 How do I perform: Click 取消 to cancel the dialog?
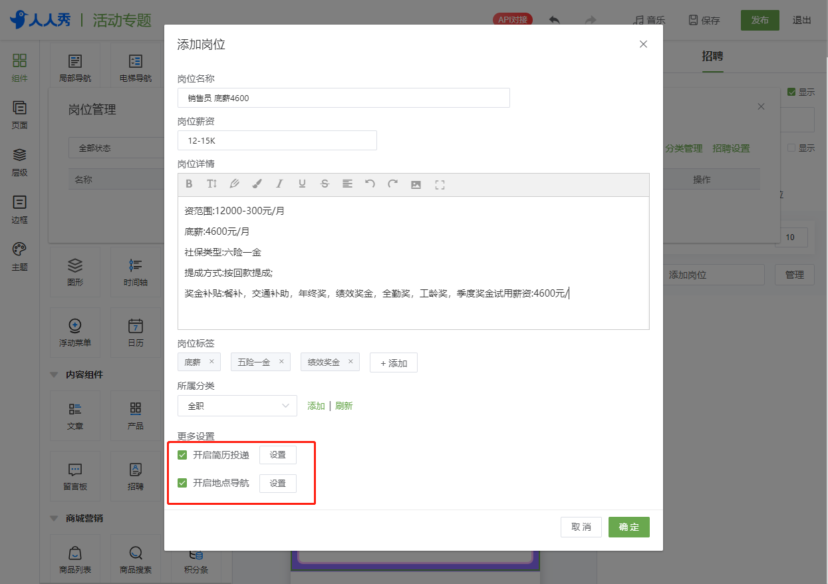581,527
